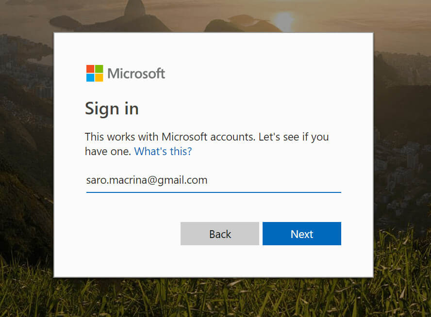
Task: Click the Sign in heading
Action: 112,109
